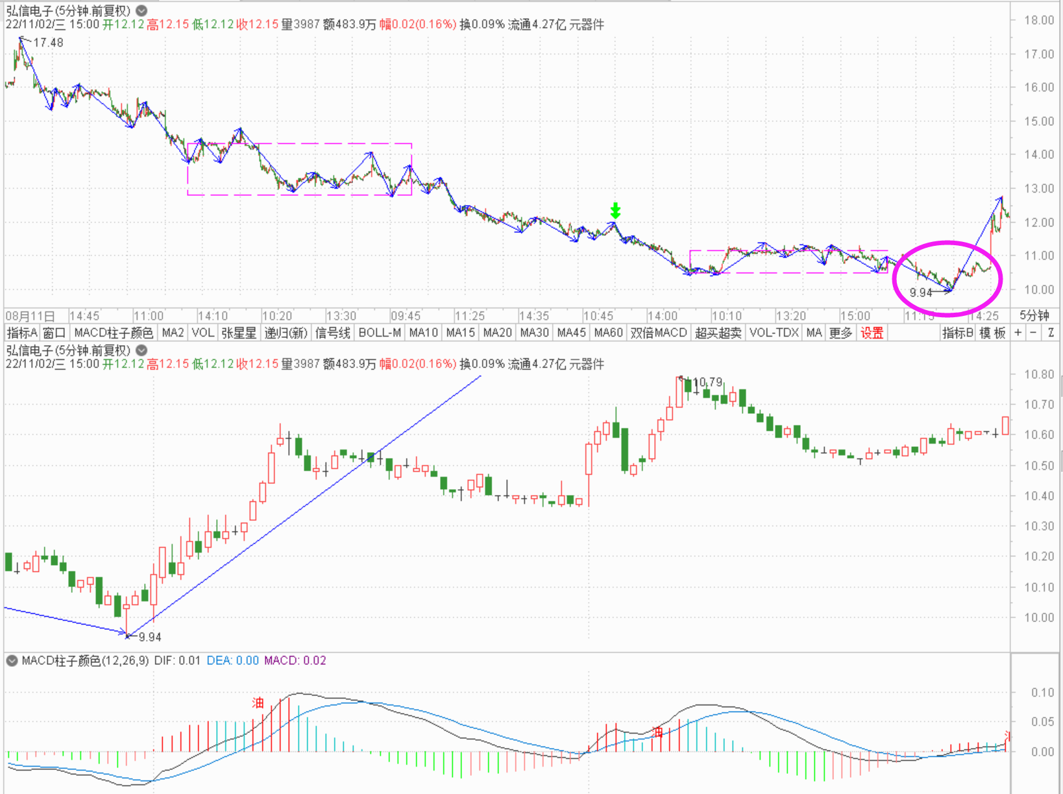
Task: Switch to the 指标A tab
Action: click(x=21, y=333)
